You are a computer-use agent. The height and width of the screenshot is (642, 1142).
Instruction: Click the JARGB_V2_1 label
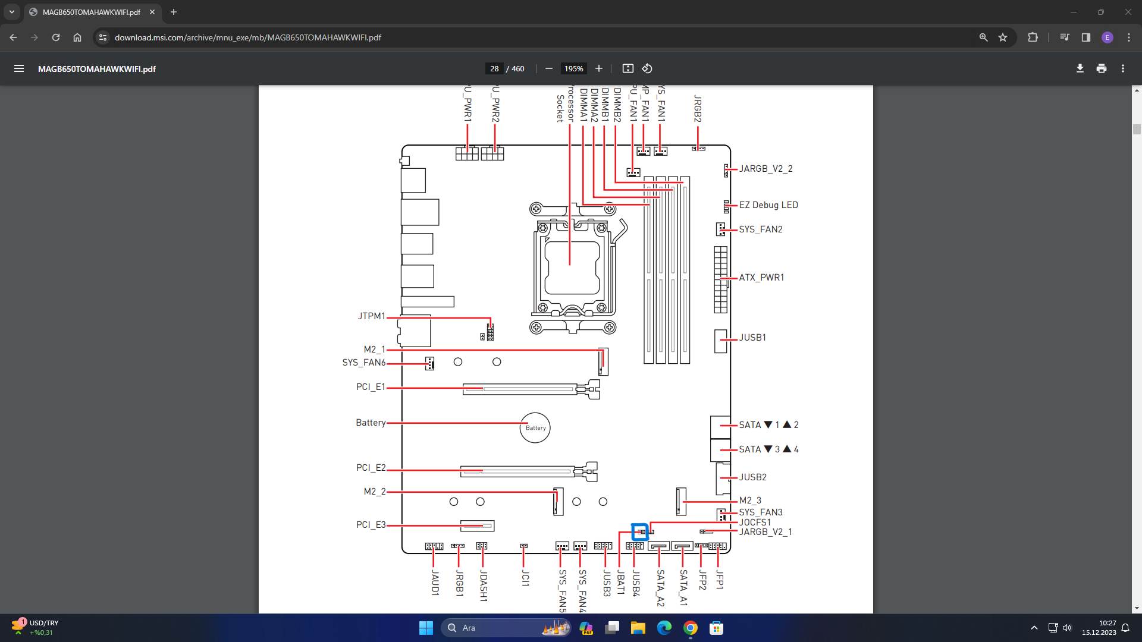[x=765, y=532]
